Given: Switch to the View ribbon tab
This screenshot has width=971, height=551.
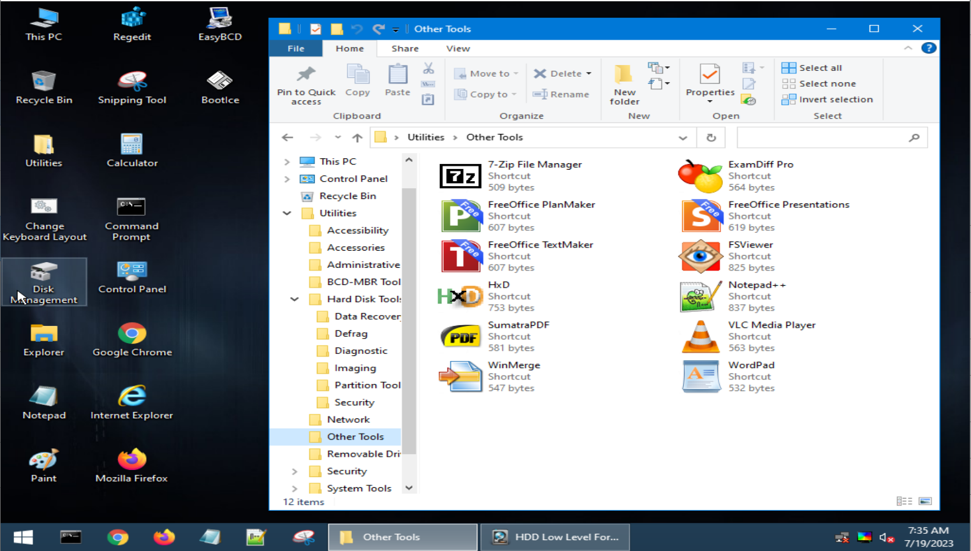Looking at the screenshot, I should pos(458,48).
